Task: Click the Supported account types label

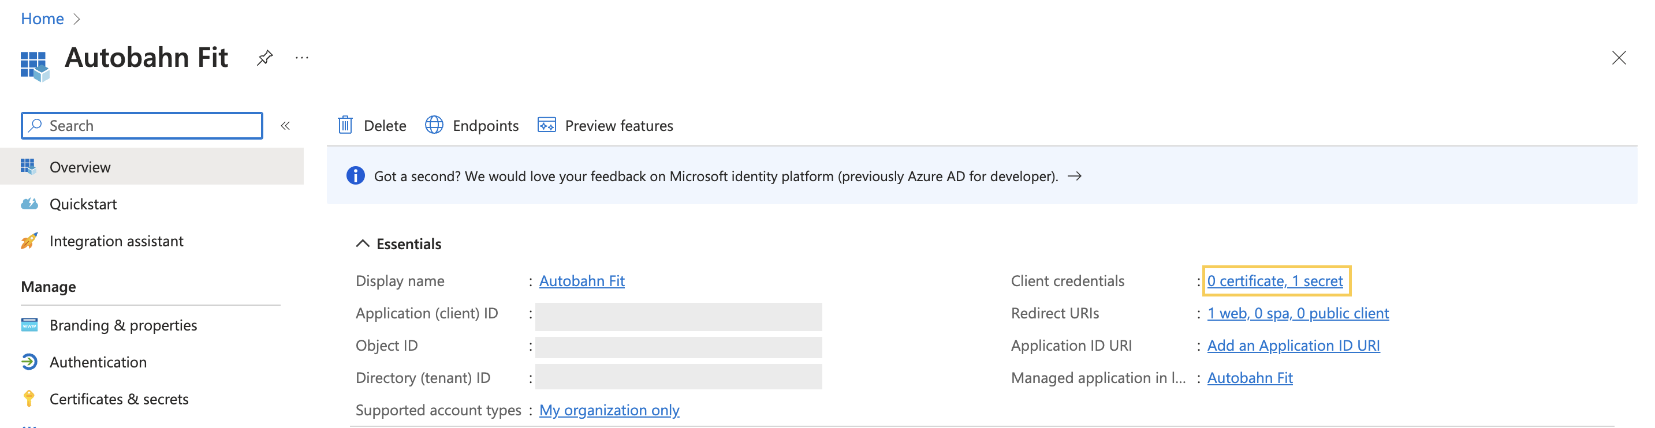Action: 438,410
